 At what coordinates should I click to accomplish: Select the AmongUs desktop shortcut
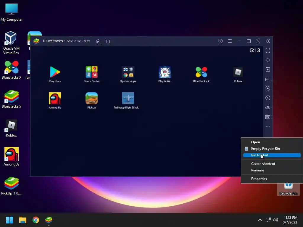(x=12, y=157)
